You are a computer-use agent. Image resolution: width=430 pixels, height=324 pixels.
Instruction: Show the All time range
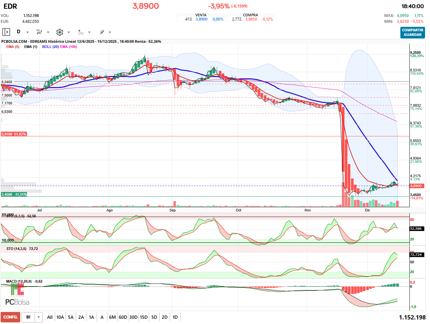click(x=50, y=317)
